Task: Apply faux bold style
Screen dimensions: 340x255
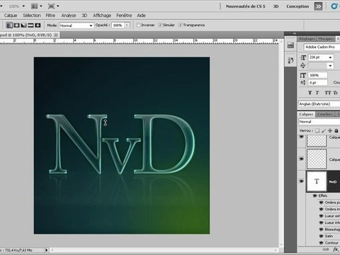Action: [x=310, y=93]
